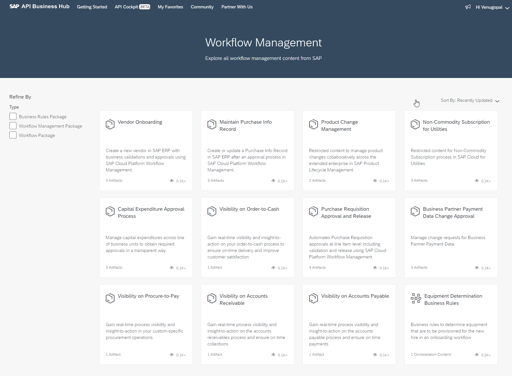Open Visibility on Accounts Payable title

[x=355, y=296]
